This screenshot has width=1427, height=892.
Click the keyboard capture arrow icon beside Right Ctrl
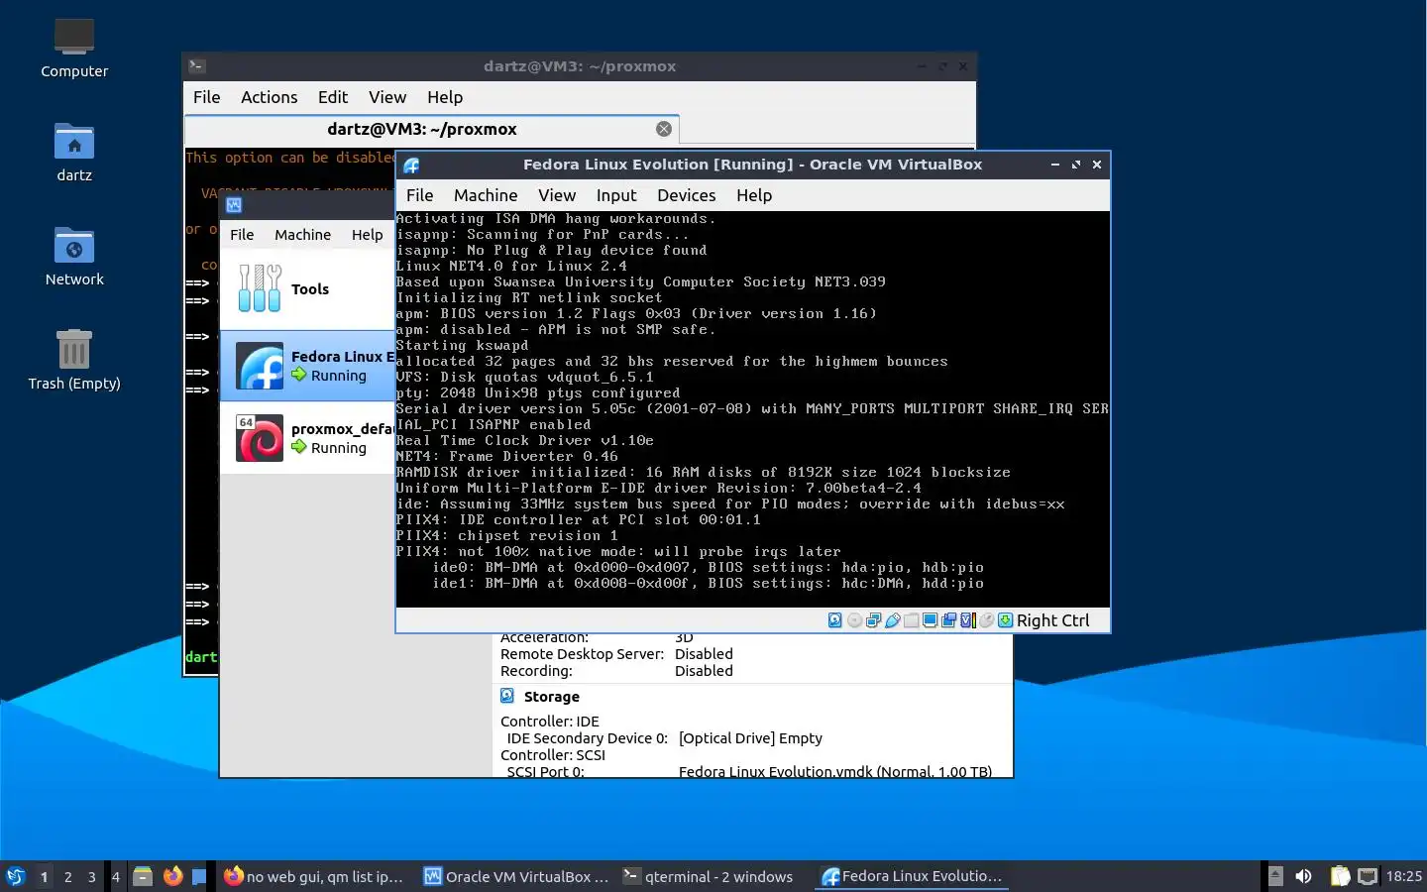pyautogui.click(x=1005, y=620)
